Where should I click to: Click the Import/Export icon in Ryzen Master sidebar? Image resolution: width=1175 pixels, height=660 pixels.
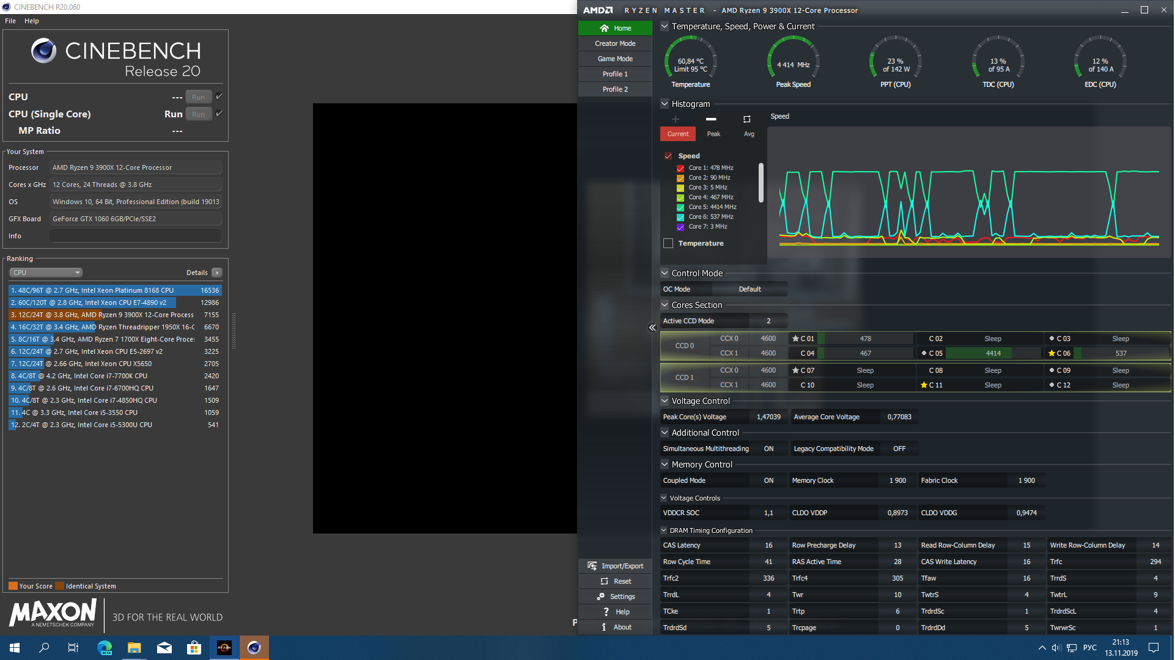(x=592, y=566)
